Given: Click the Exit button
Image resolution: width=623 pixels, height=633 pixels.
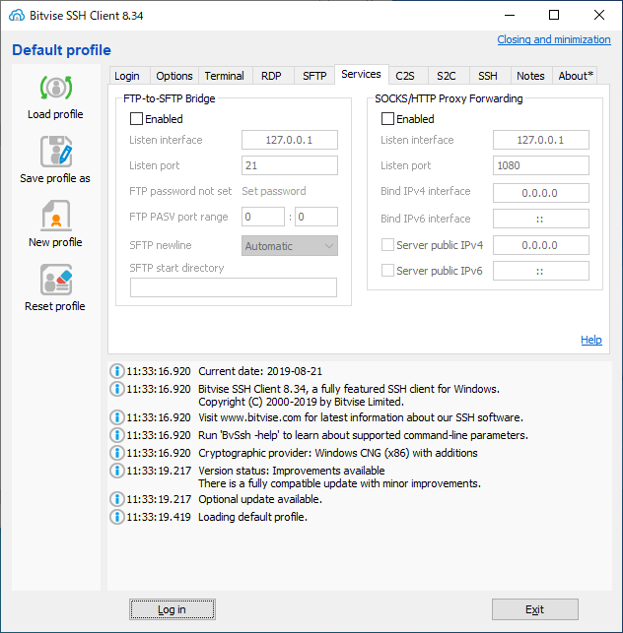Looking at the screenshot, I should [535, 609].
